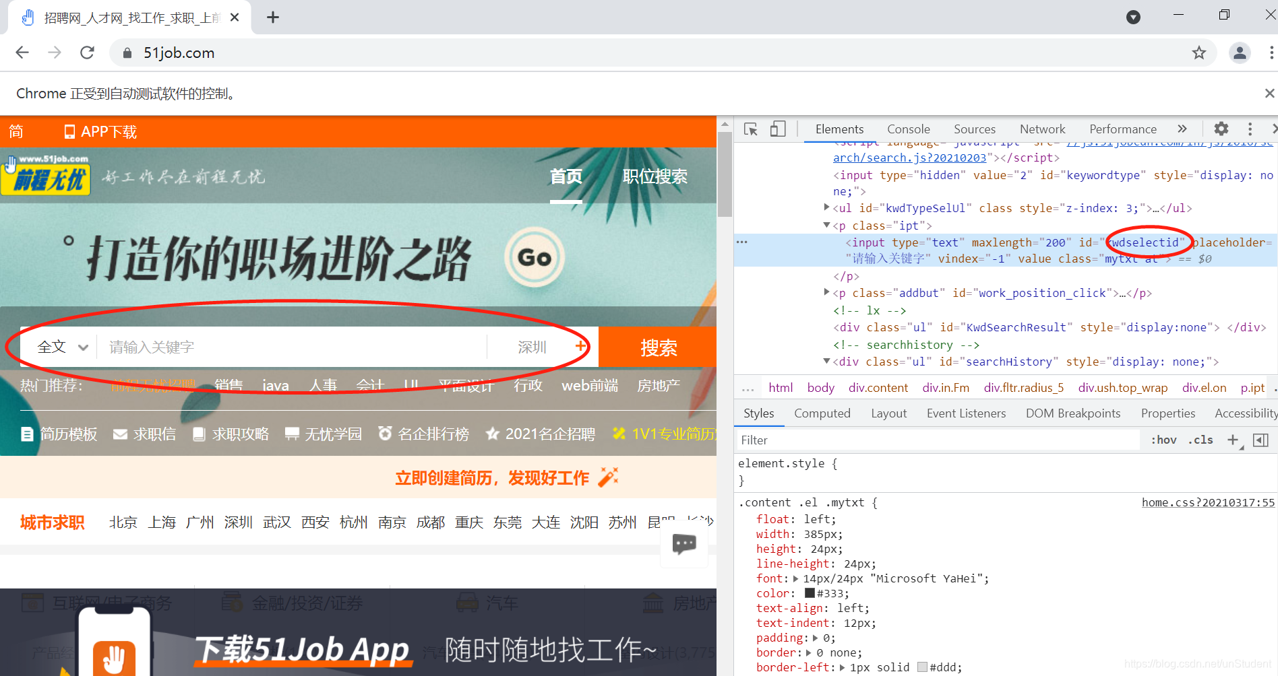Click the 51job 前程无忧 logo

pos(46,175)
